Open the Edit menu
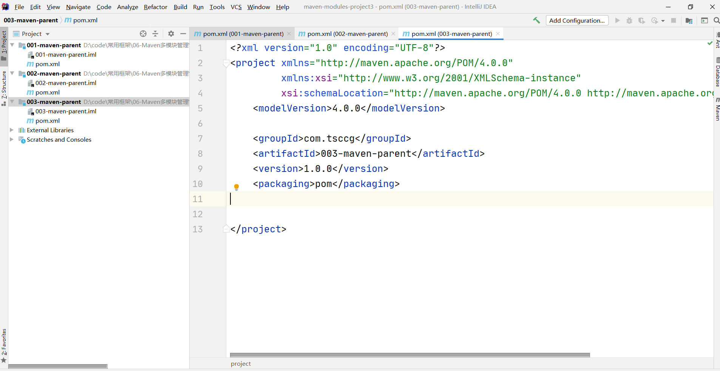 36,7
